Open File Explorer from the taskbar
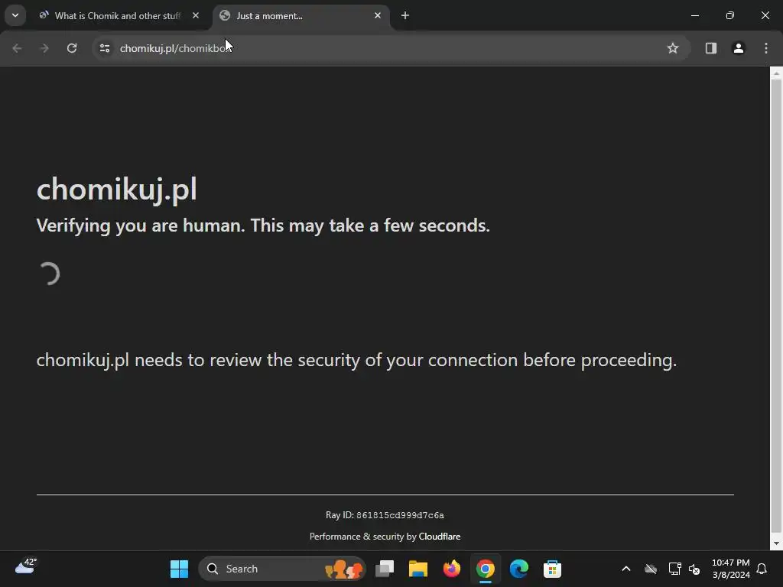The image size is (783, 587). pos(418,569)
